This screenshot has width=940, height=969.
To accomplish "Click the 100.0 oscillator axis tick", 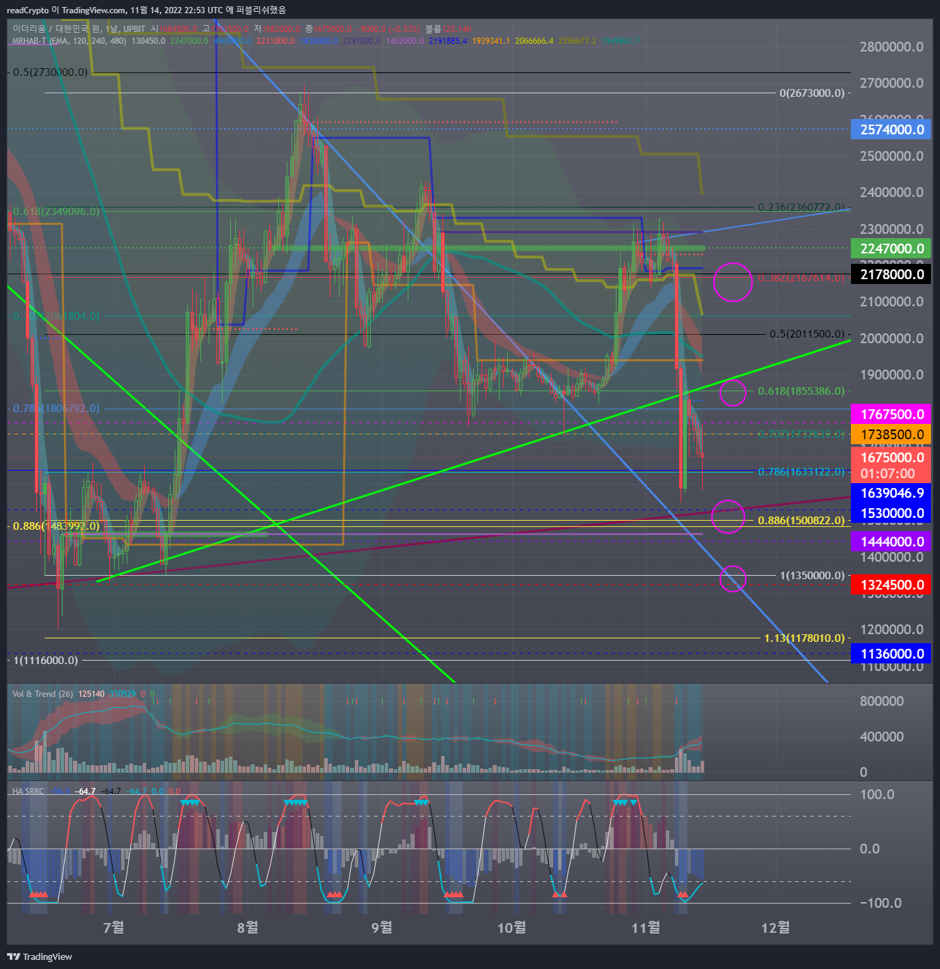I will pos(877,794).
